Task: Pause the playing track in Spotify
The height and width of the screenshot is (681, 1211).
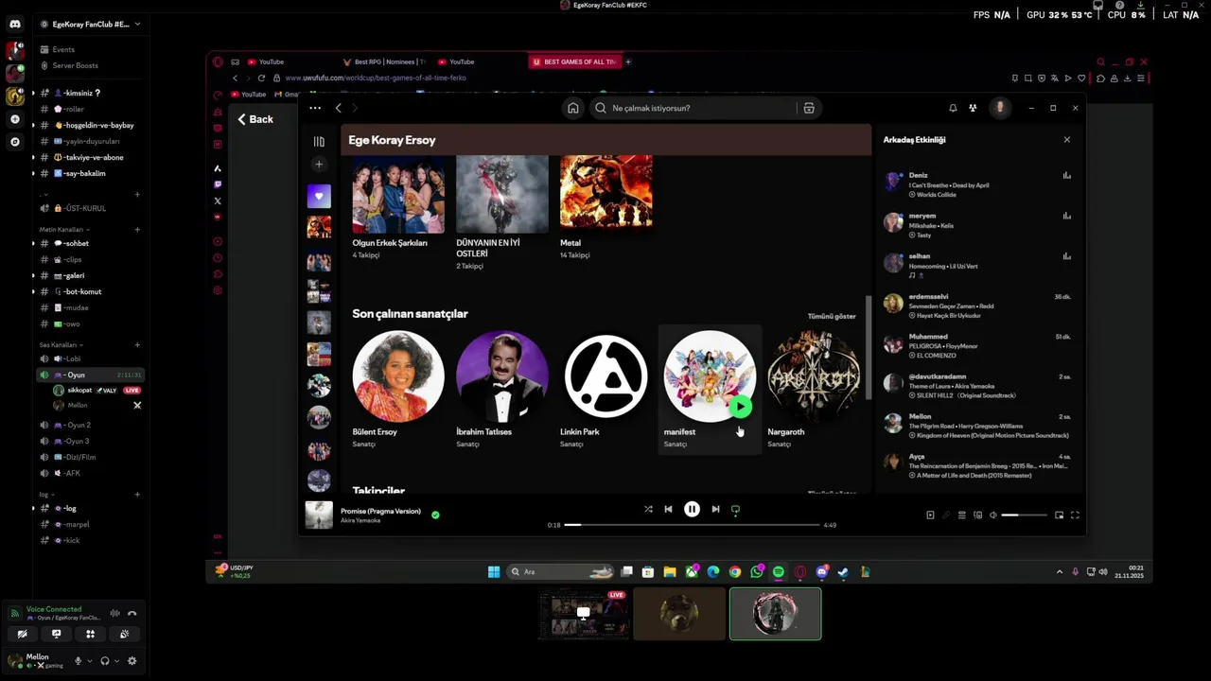Action: (x=692, y=510)
